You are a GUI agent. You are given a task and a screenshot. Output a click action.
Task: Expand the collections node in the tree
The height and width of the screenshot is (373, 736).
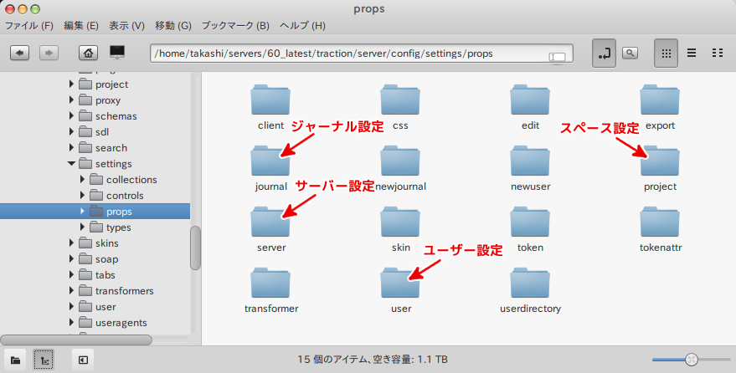pos(82,180)
